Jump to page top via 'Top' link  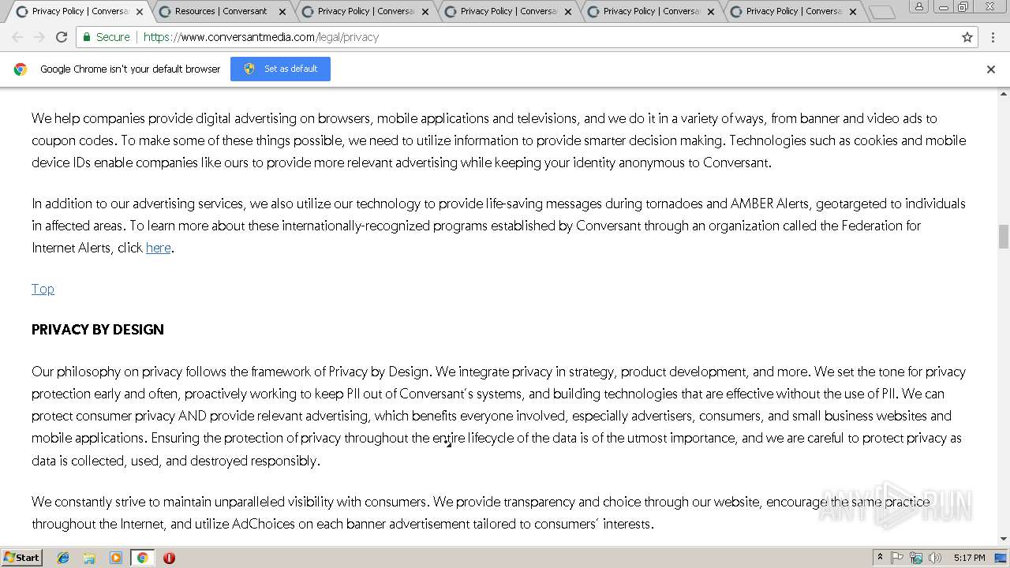tap(43, 289)
